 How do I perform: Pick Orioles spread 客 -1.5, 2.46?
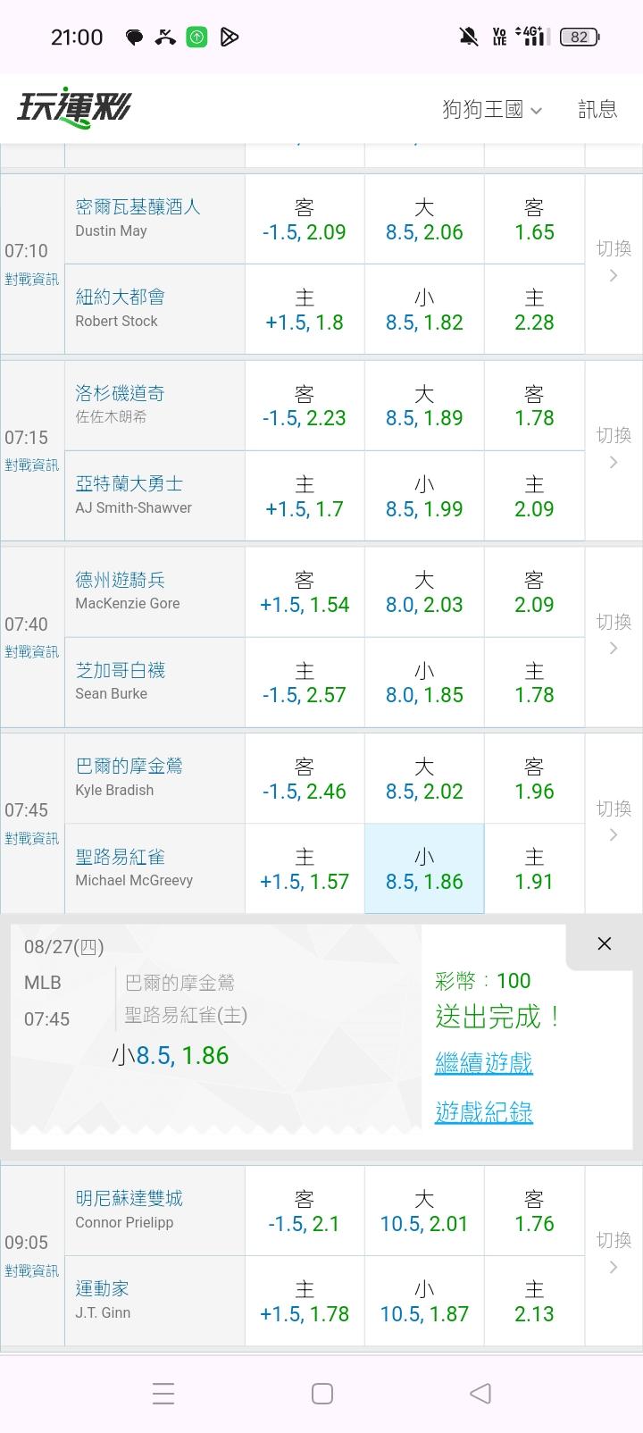(x=305, y=778)
